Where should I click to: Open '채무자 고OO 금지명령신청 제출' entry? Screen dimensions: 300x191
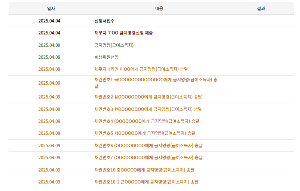123,33
